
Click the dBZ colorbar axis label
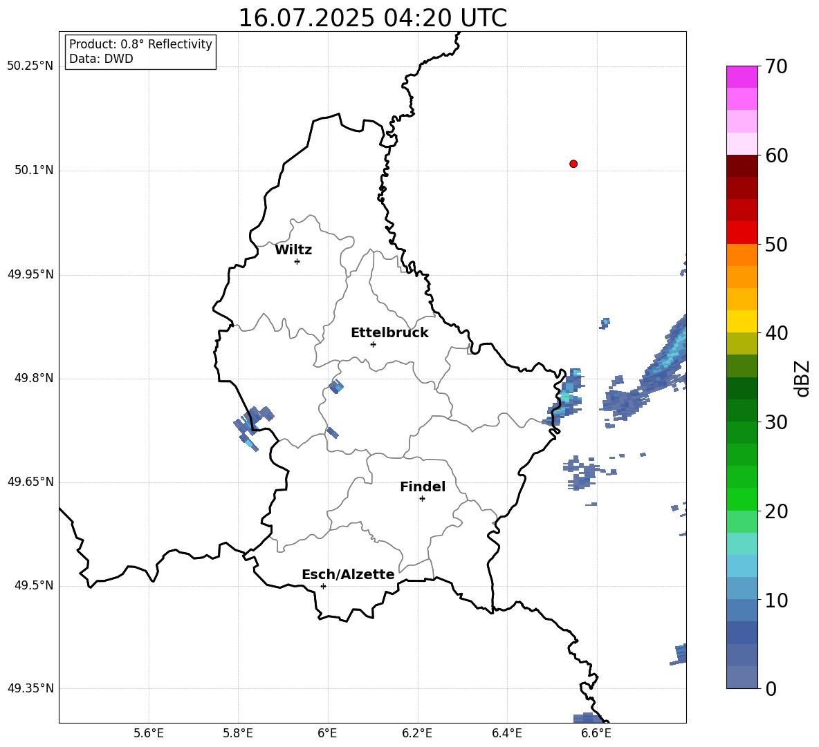tap(803, 379)
